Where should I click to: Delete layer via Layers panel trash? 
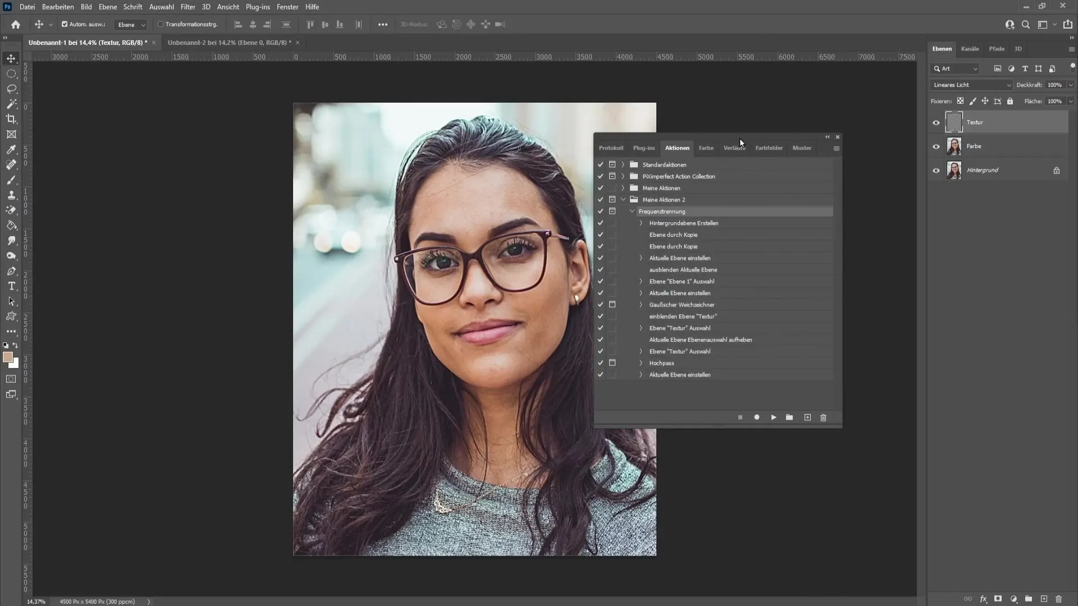pyautogui.click(x=1058, y=599)
